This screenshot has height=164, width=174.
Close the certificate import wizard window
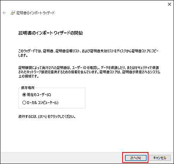pos(169,4)
